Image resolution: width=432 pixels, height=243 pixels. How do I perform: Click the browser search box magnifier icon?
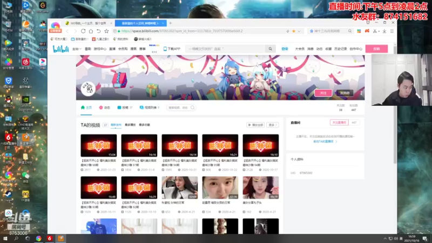click(350, 31)
